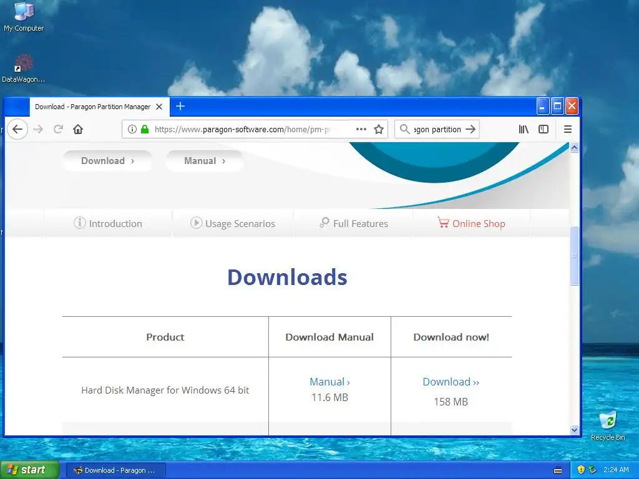This screenshot has width=639, height=479.
Task: Click the security shield tray icon
Action: [581, 470]
